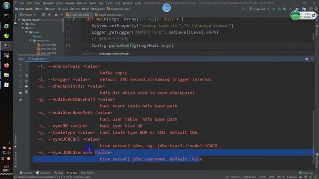Open the TODO tool window
This screenshot has width=319, height=179.
pos(88,173)
